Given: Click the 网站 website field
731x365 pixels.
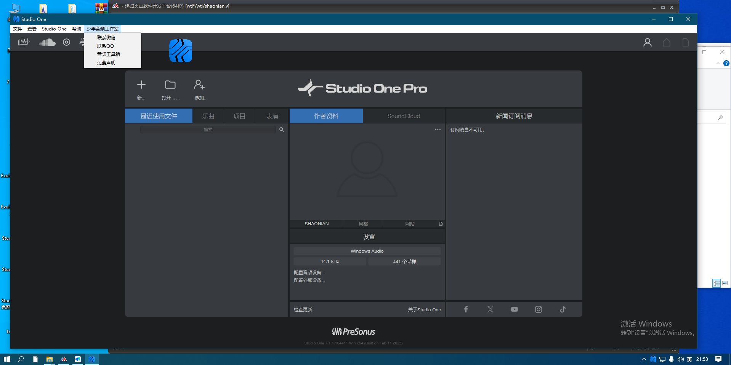Looking at the screenshot, I should [410, 224].
